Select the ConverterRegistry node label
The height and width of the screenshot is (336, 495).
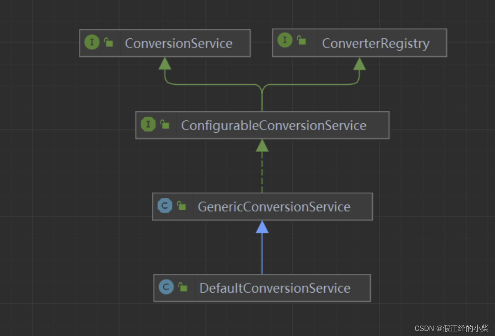click(376, 43)
